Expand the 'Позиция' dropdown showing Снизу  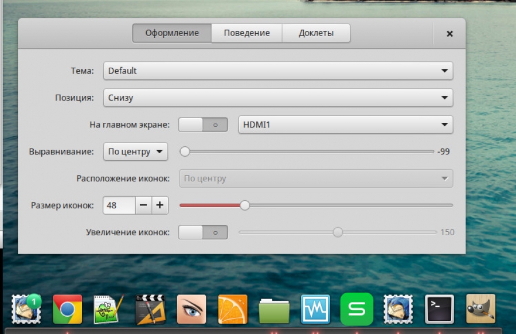[x=278, y=98]
